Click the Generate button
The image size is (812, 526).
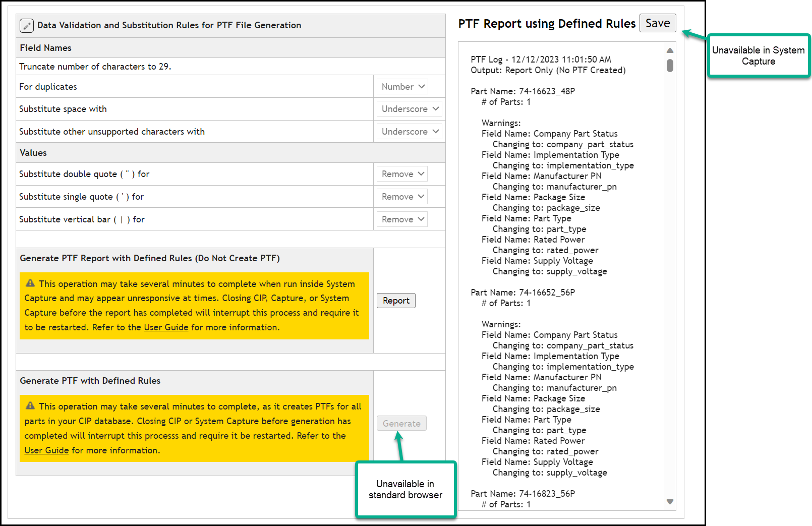tap(401, 423)
